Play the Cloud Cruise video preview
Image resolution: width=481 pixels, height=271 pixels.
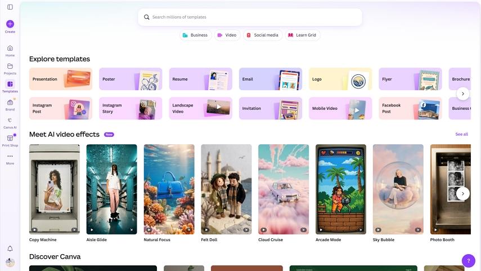click(x=263, y=230)
